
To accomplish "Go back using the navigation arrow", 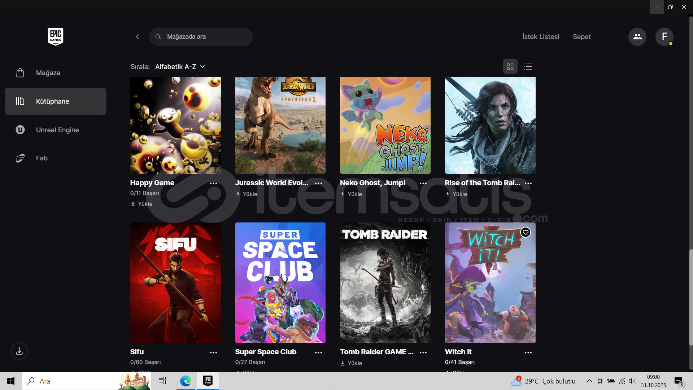I will (137, 36).
